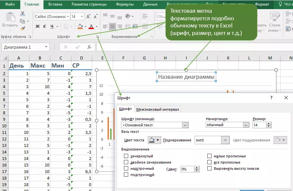Switch to the Вставка ribbon tab
Screen dimensions: 293x191
tap(55, 4)
